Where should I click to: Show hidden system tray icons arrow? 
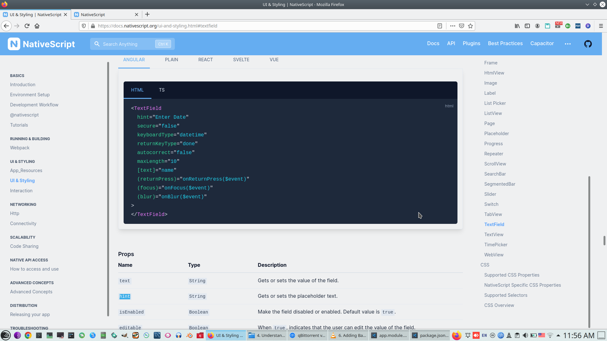pyautogui.click(x=558, y=335)
